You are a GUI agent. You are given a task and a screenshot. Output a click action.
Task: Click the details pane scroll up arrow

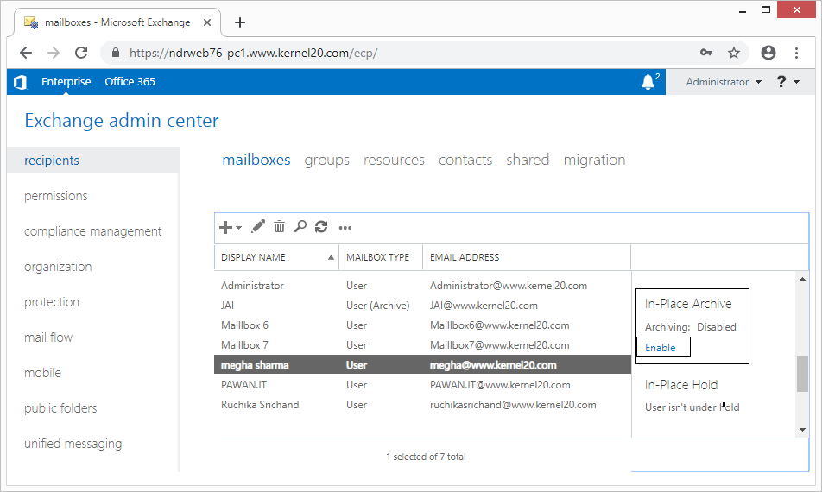point(803,279)
